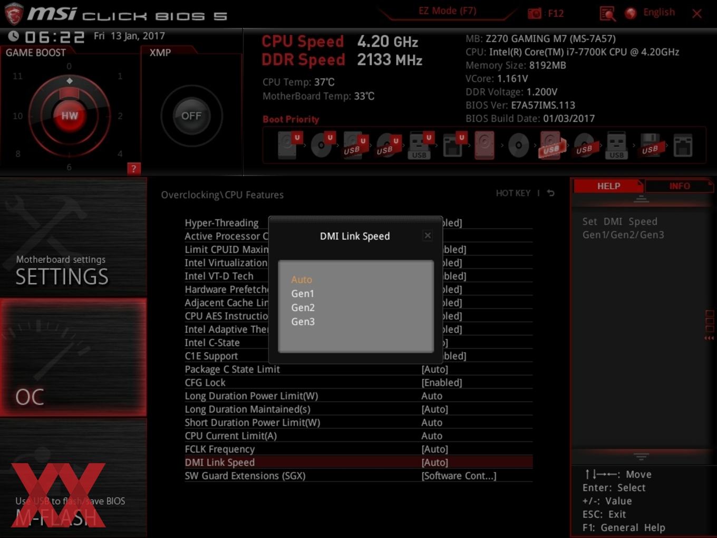Screen dimensions: 717x538
Task: Select the legacy CD/DVD boot icon without badge
Action: 518,145
